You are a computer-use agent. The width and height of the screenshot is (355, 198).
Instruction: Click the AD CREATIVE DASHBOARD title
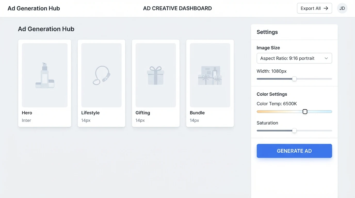177,8
